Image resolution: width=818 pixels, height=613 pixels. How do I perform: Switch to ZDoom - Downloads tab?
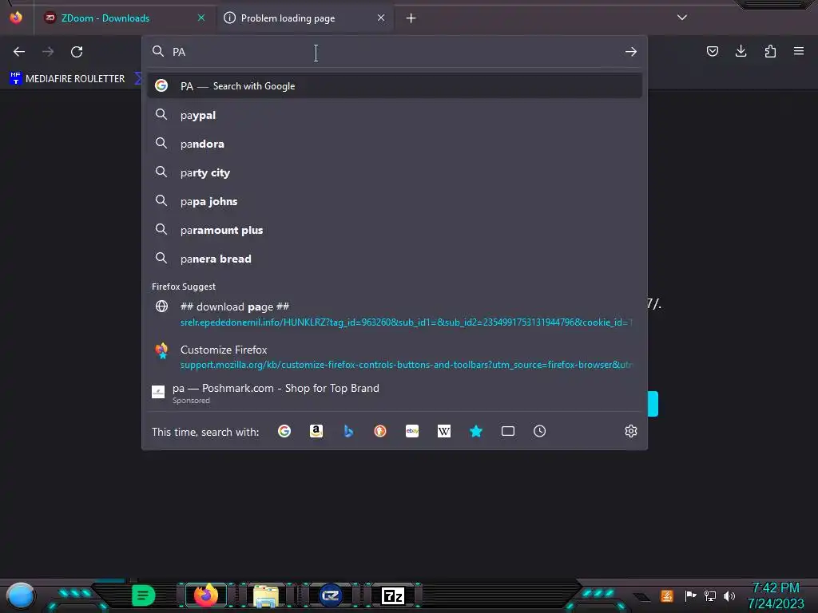coord(124,18)
